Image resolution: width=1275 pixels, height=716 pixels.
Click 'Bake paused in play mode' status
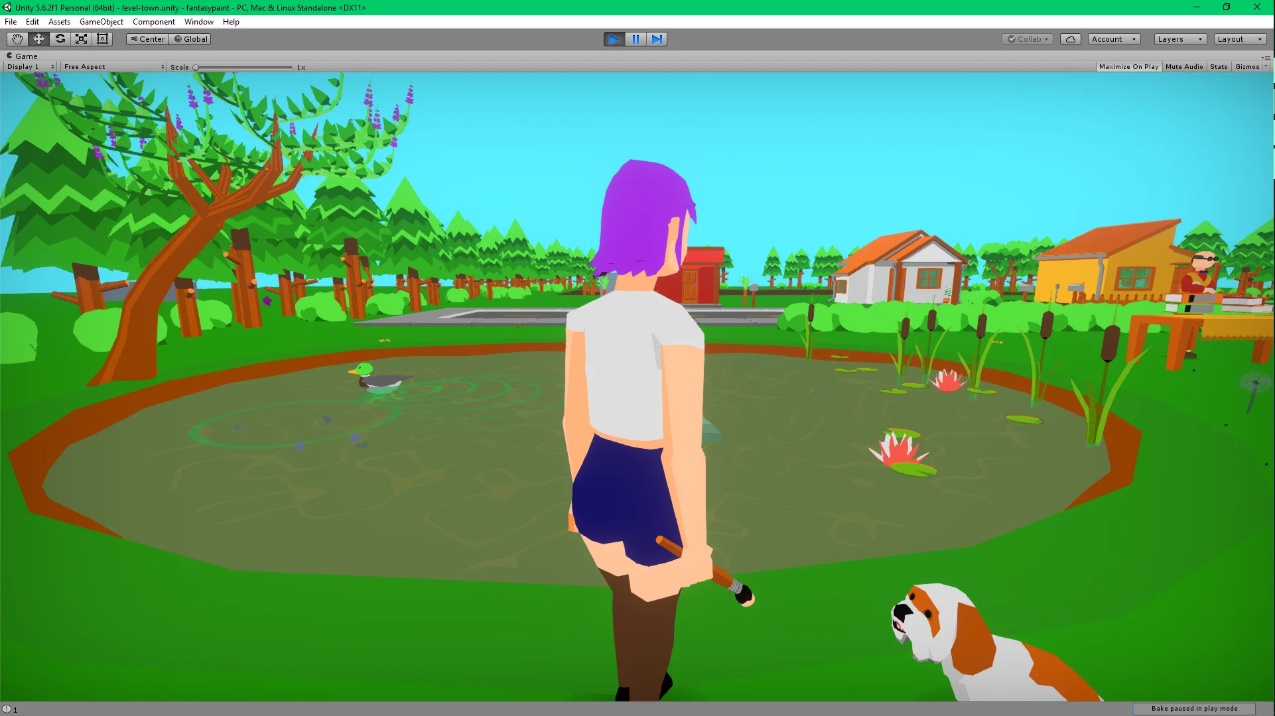(x=1194, y=709)
